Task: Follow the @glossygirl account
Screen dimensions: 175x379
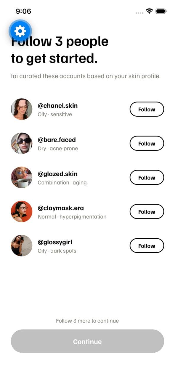Action: (147, 245)
